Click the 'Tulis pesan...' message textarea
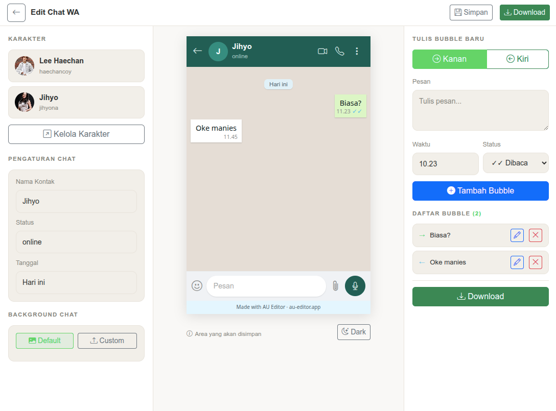 pyautogui.click(x=480, y=110)
